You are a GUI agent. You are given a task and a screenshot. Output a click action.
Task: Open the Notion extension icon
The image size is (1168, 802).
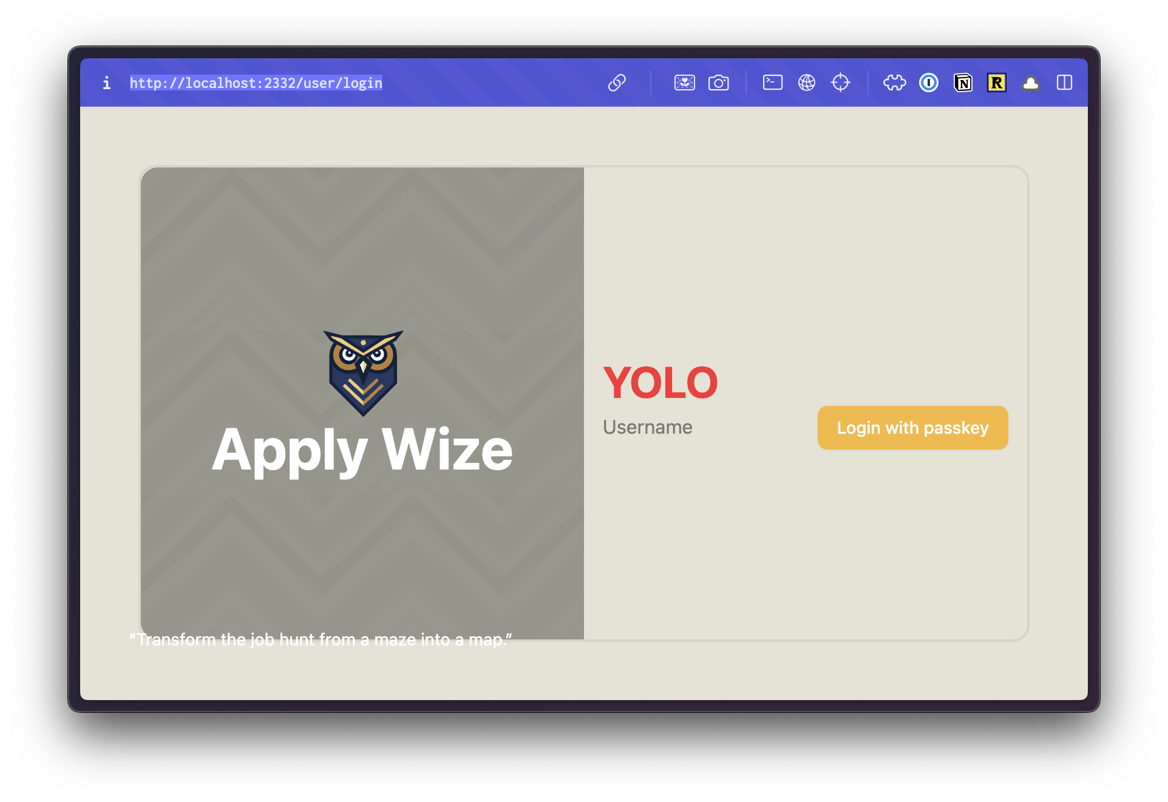(963, 83)
